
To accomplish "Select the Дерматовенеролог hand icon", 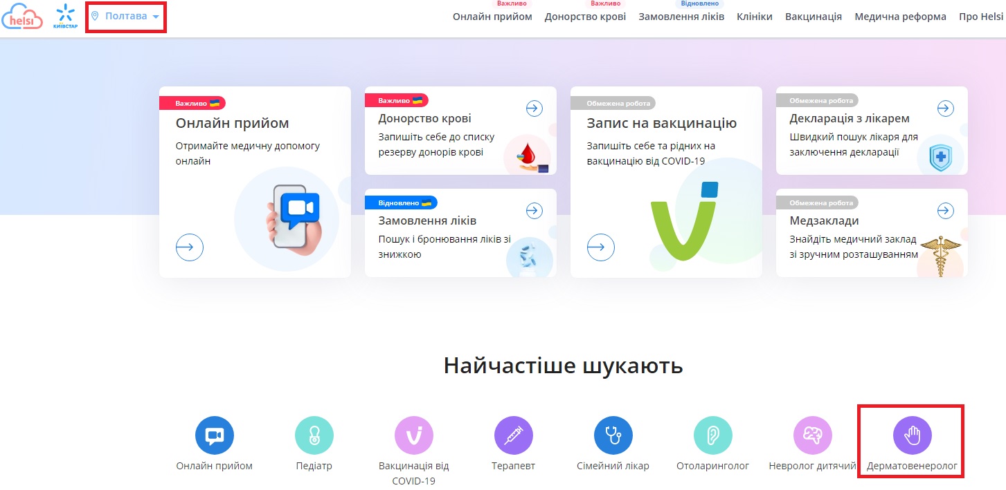I will (x=912, y=435).
